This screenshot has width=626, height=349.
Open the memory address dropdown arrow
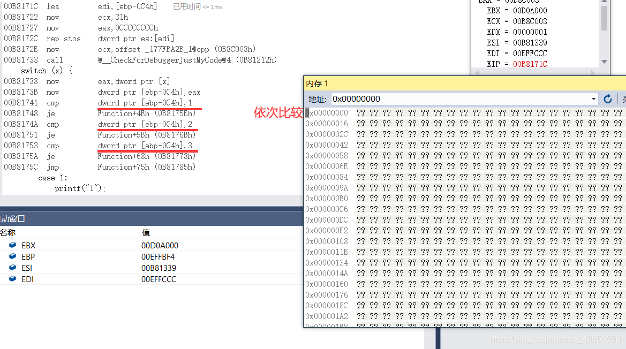click(594, 99)
